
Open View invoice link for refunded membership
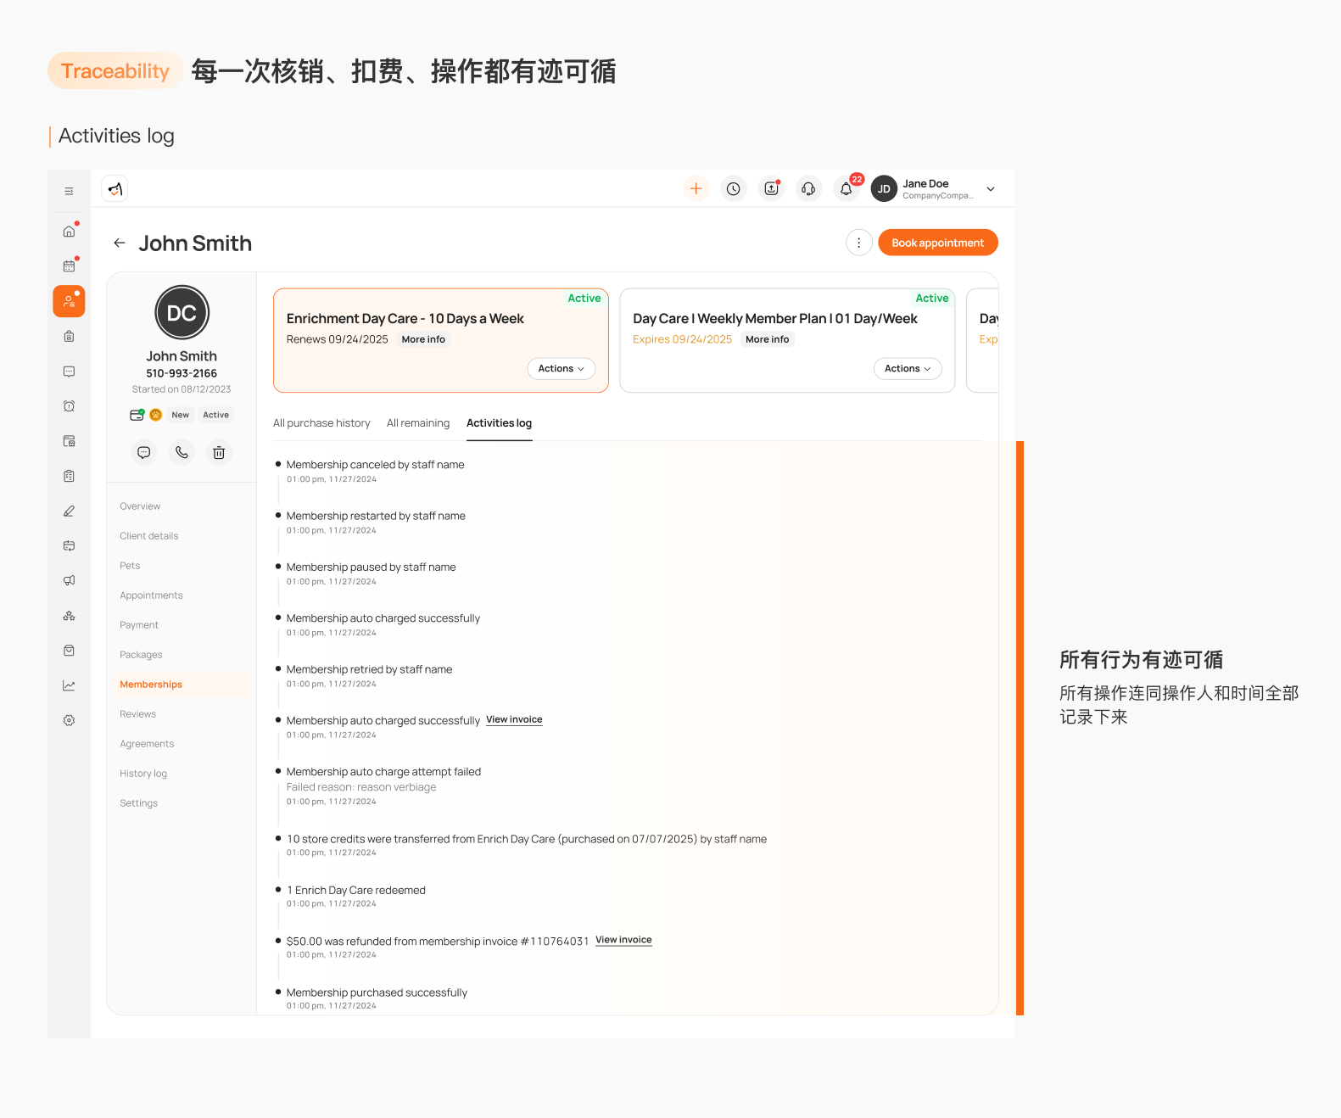point(623,940)
